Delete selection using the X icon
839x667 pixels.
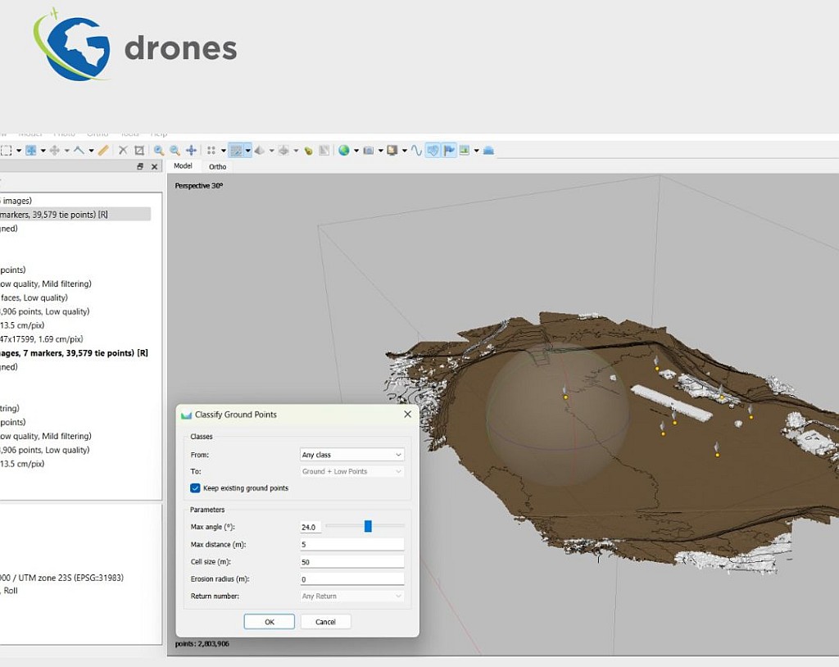click(123, 150)
